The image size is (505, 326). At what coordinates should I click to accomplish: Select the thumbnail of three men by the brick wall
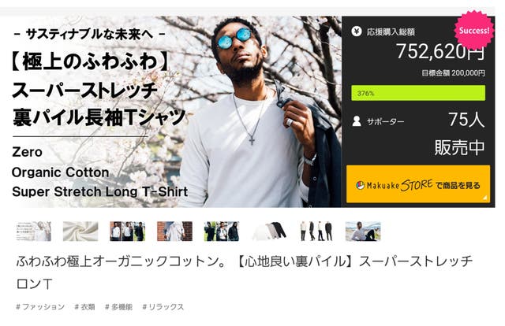coord(128,232)
